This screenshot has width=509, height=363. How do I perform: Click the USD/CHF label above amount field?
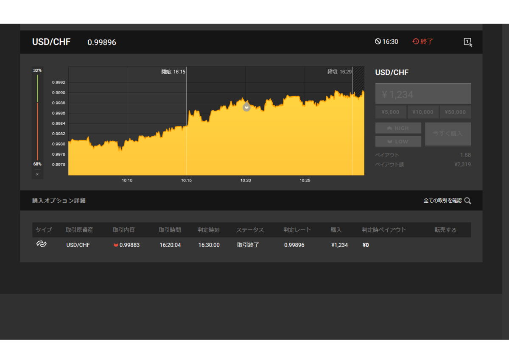392,73
